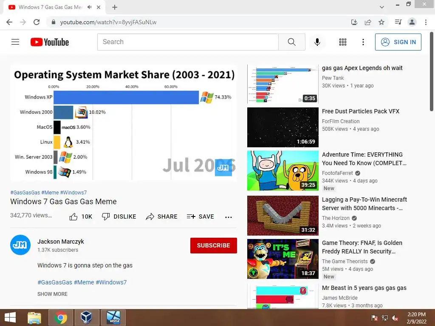Click the YouTube search field
The image size is (435, 326).
188,42
